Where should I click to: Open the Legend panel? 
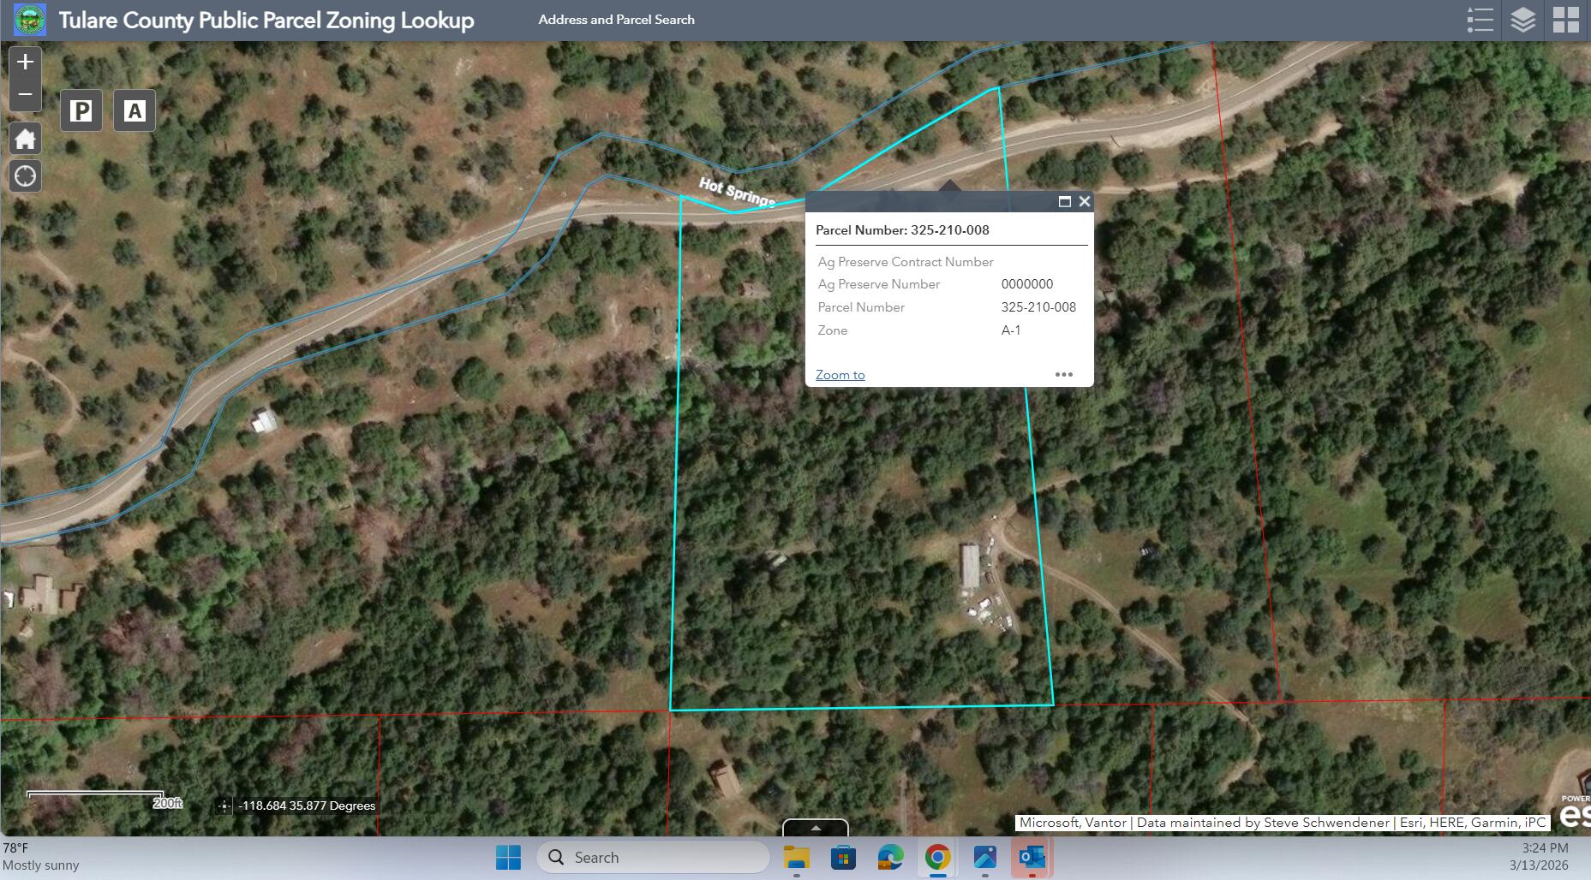[x=1480, y=21]
